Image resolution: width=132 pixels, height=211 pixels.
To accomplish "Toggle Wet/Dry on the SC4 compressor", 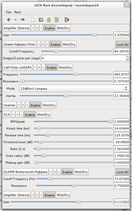I will (x=43, y=114).
